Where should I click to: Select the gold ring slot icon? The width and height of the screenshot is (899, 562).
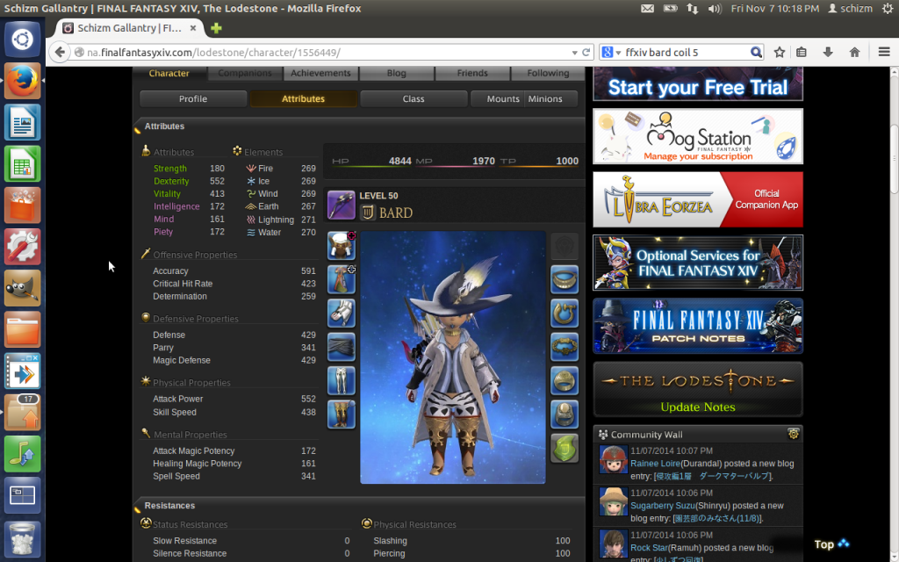pyautogui.click(x=565, y=381)
